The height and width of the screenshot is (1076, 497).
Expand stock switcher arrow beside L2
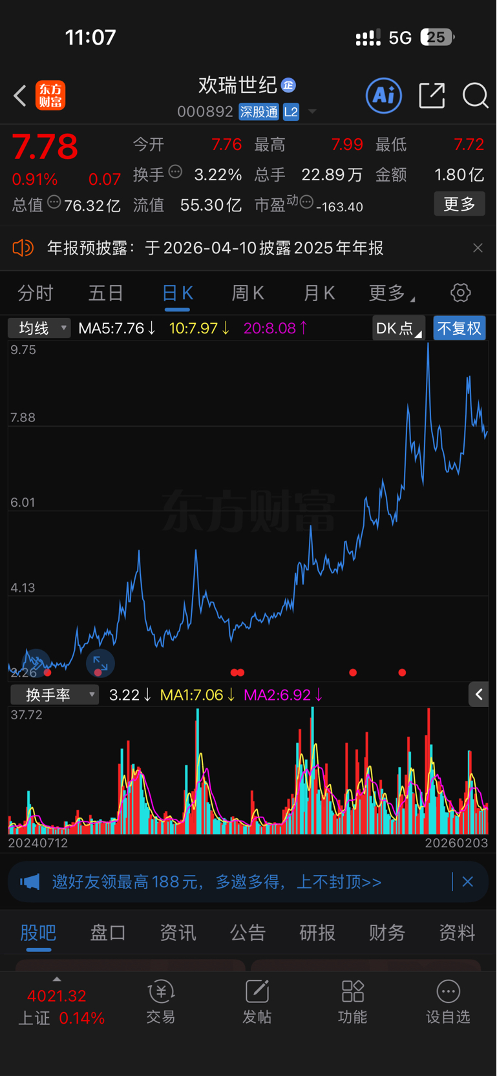(312, 112)
